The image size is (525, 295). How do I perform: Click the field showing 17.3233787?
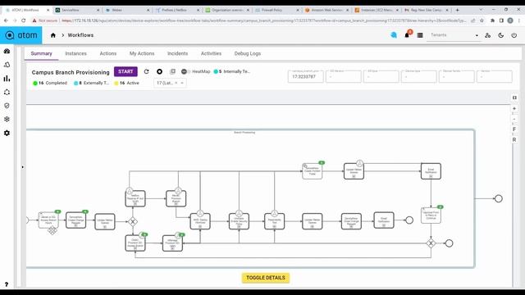pos(305,76)
